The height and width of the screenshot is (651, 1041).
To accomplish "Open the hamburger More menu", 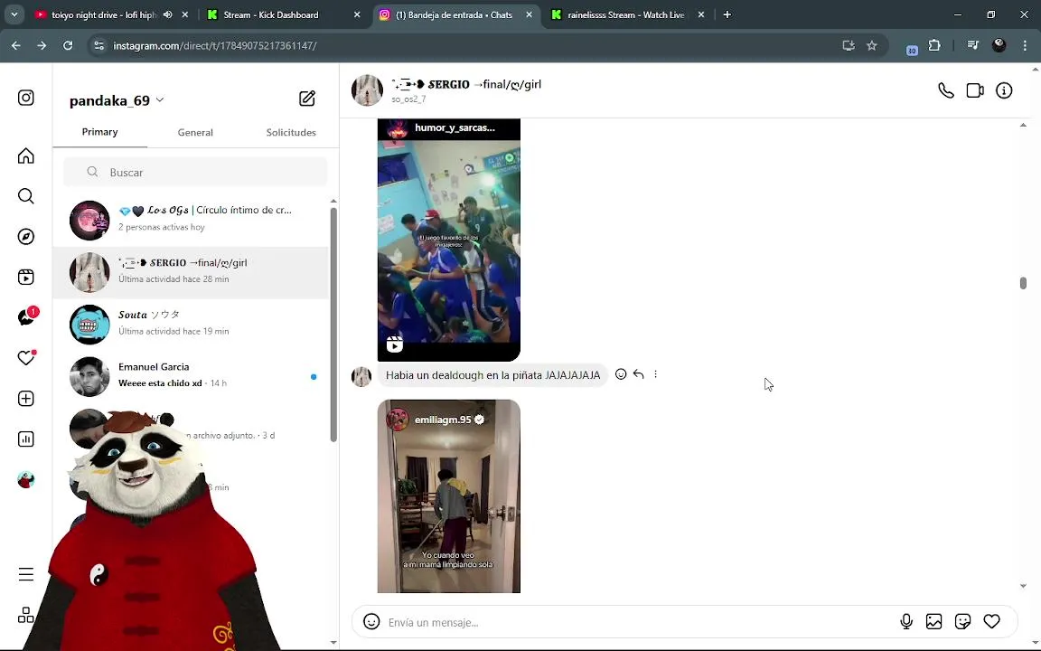I will coord(26,574).
